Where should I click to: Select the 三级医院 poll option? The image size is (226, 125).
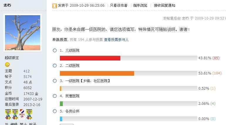55,51
